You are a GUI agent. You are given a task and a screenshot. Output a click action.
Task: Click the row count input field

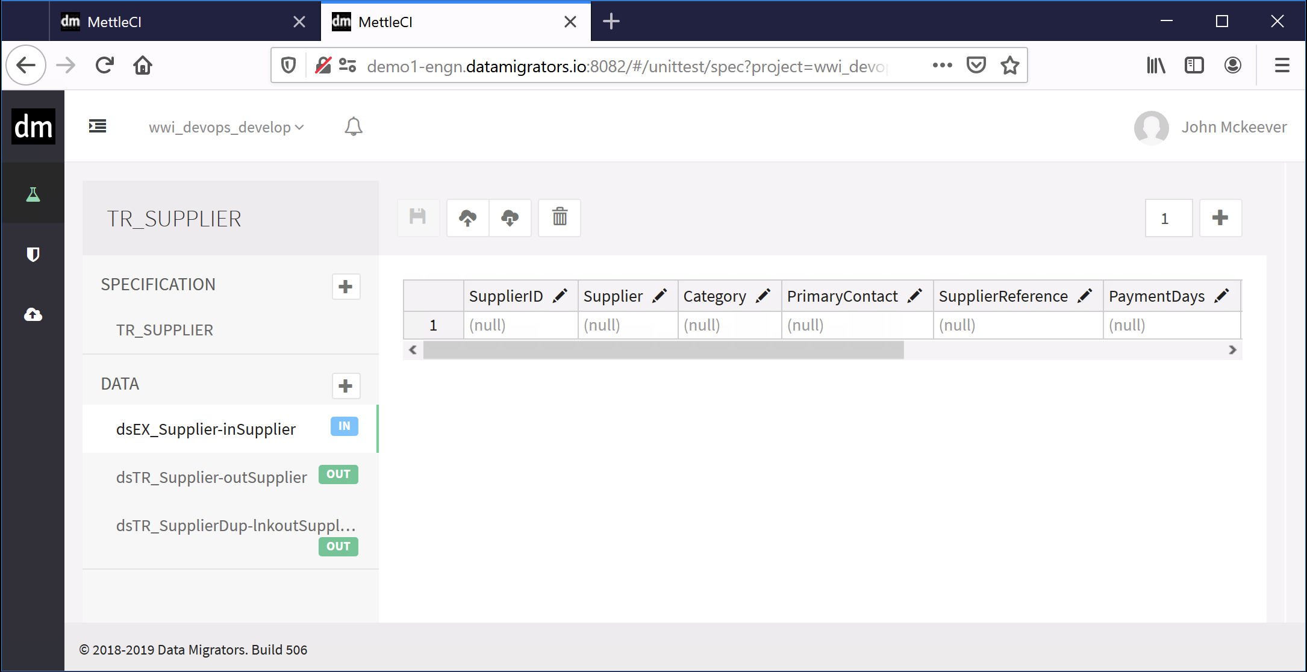[x=1168, y=218]
